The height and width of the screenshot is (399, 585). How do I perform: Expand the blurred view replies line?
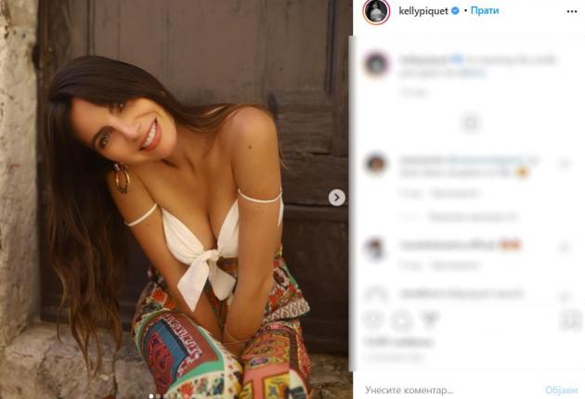(x=460, y=216)
